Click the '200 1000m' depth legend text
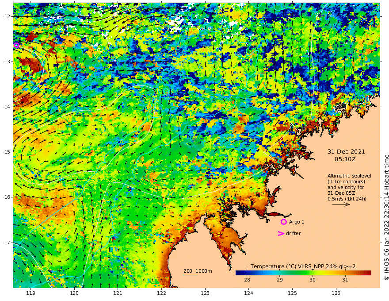The width and height of the screenshot is (389, 301). [198, 271]
